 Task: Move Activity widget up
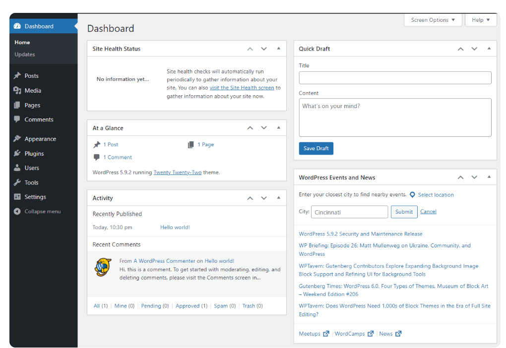[x=250, y=198]
